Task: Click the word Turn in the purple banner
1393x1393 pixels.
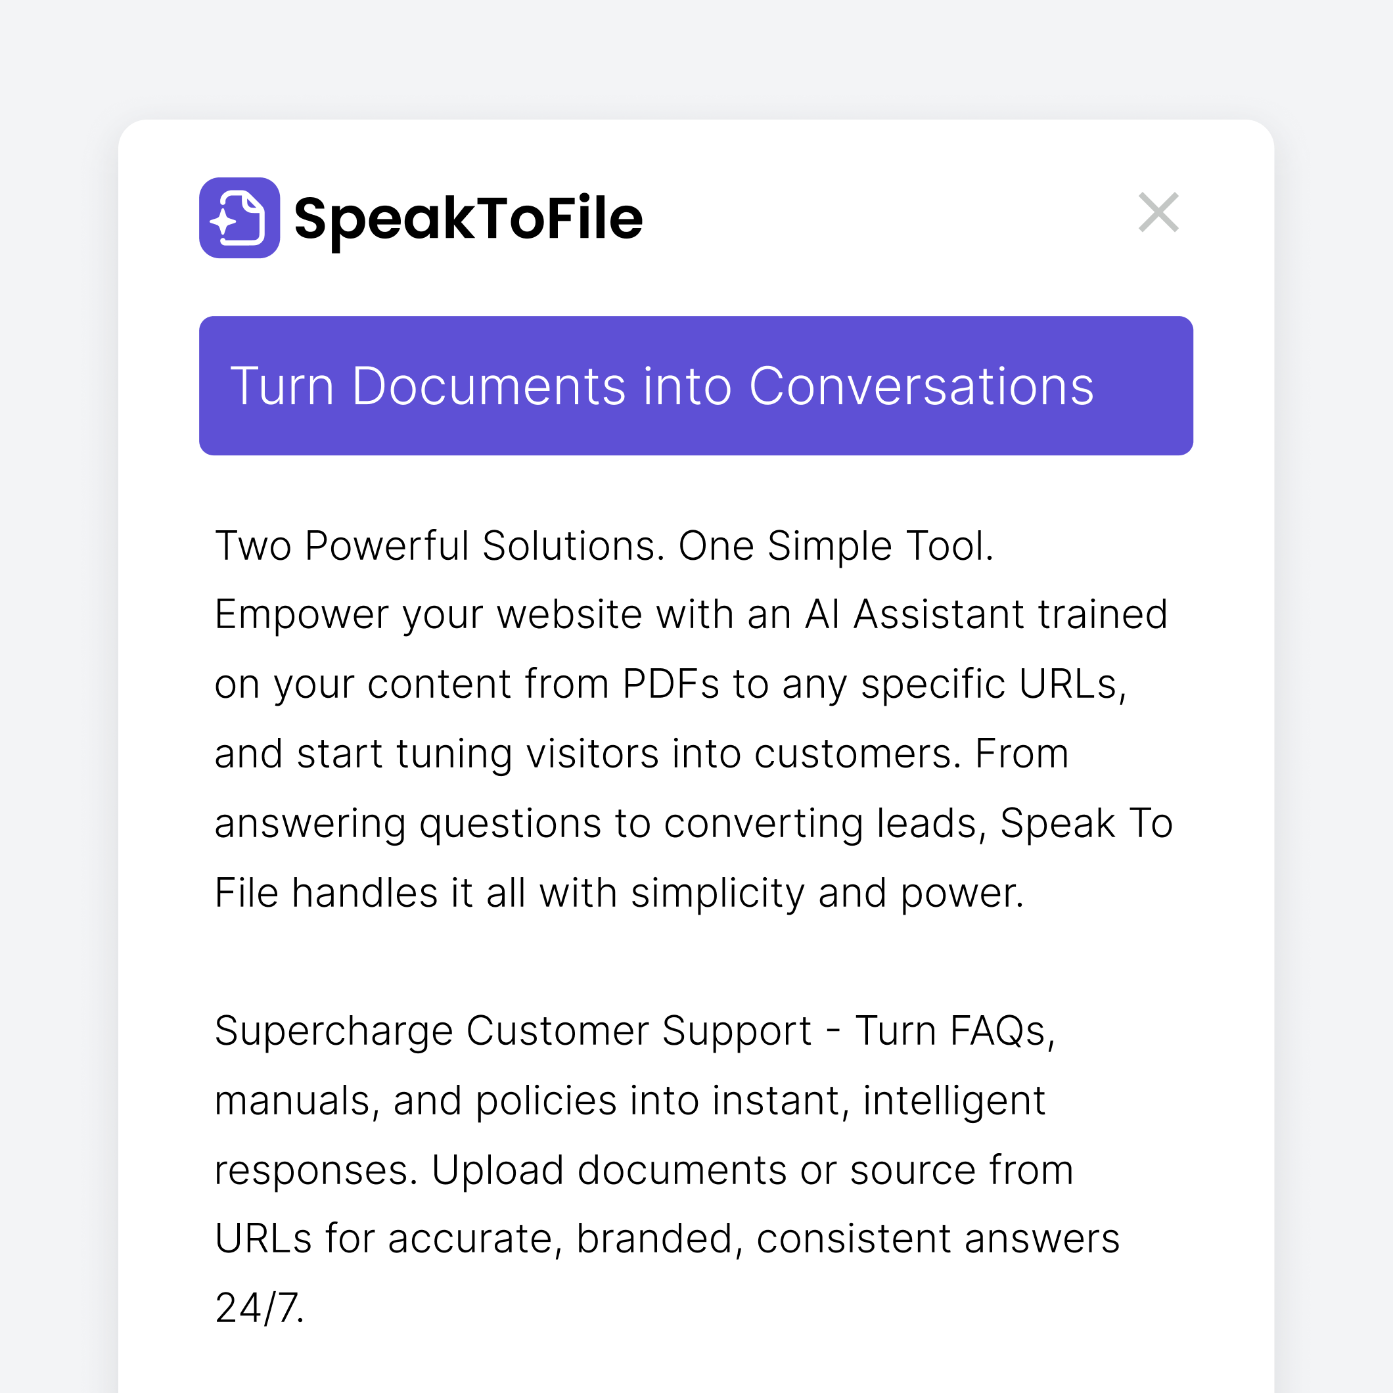Action: [x=282, y=386]
